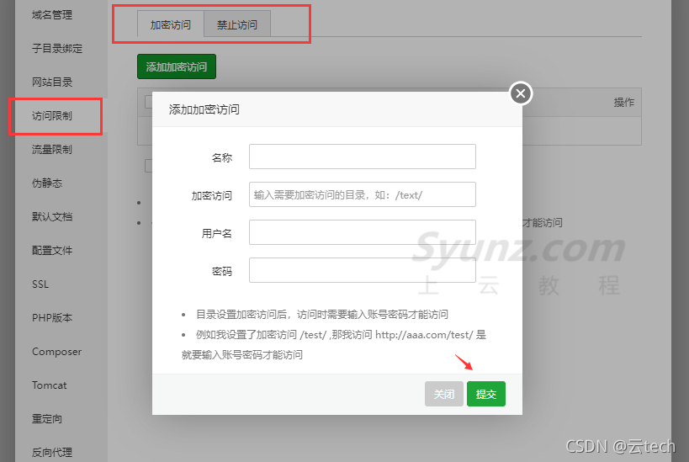Open PHP版本 in the sidebar

pyautogui.click(x=52, y=318)
